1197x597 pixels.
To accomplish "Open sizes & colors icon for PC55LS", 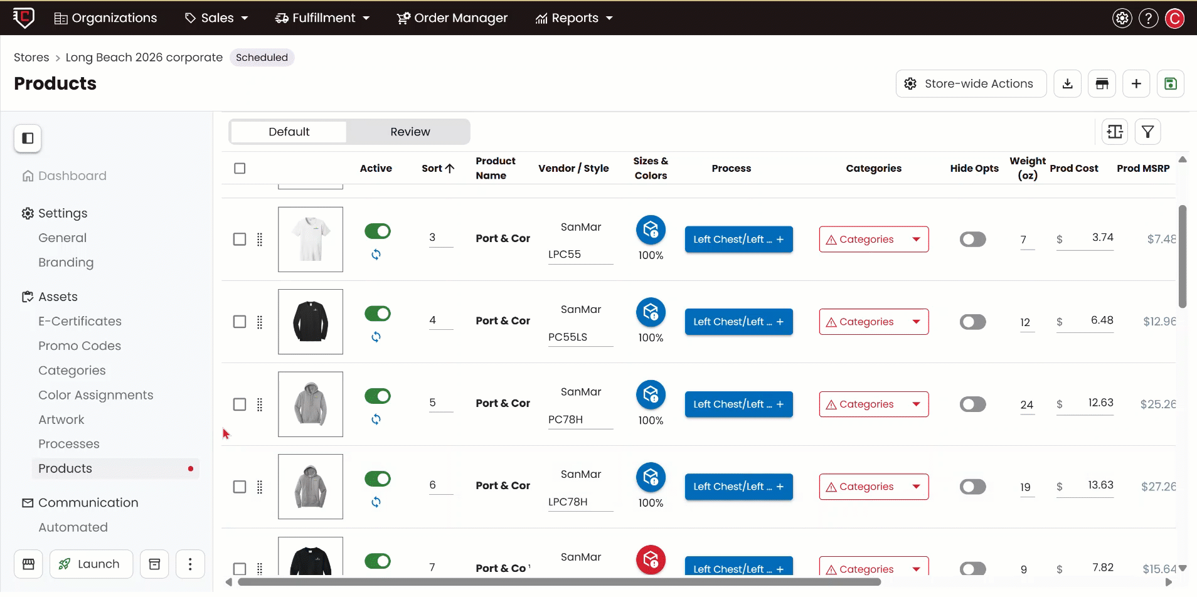I will click(x=651, y=312).
